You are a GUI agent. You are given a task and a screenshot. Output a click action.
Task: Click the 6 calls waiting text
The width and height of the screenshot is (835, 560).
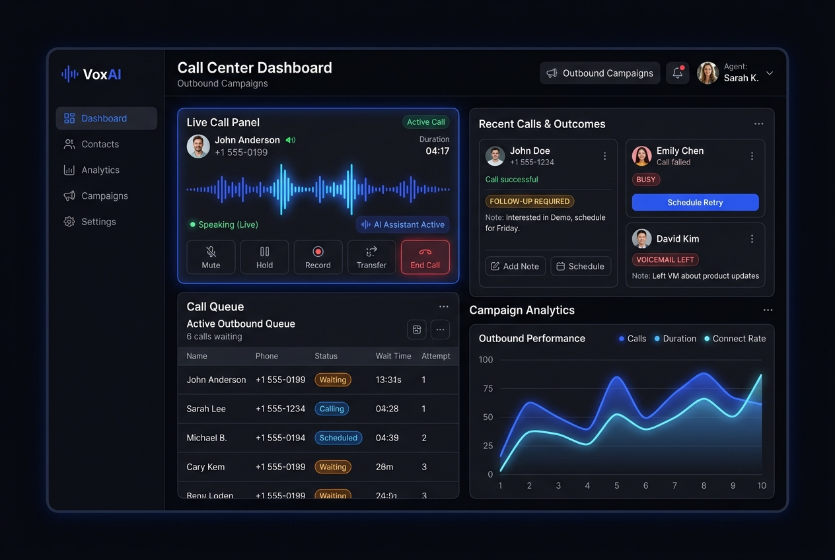click(x=214, y=336)
